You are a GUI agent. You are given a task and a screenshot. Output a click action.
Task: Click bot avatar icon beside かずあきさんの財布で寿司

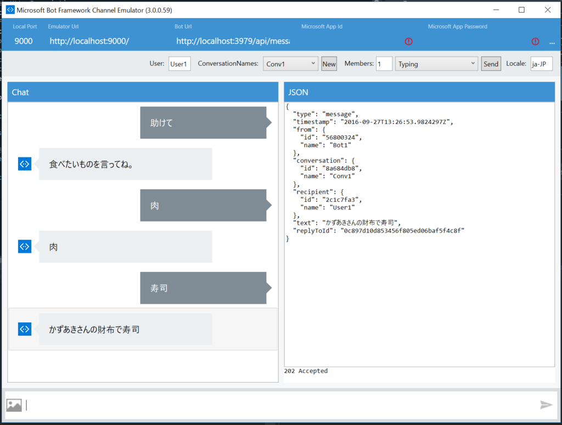pos(25,329)
